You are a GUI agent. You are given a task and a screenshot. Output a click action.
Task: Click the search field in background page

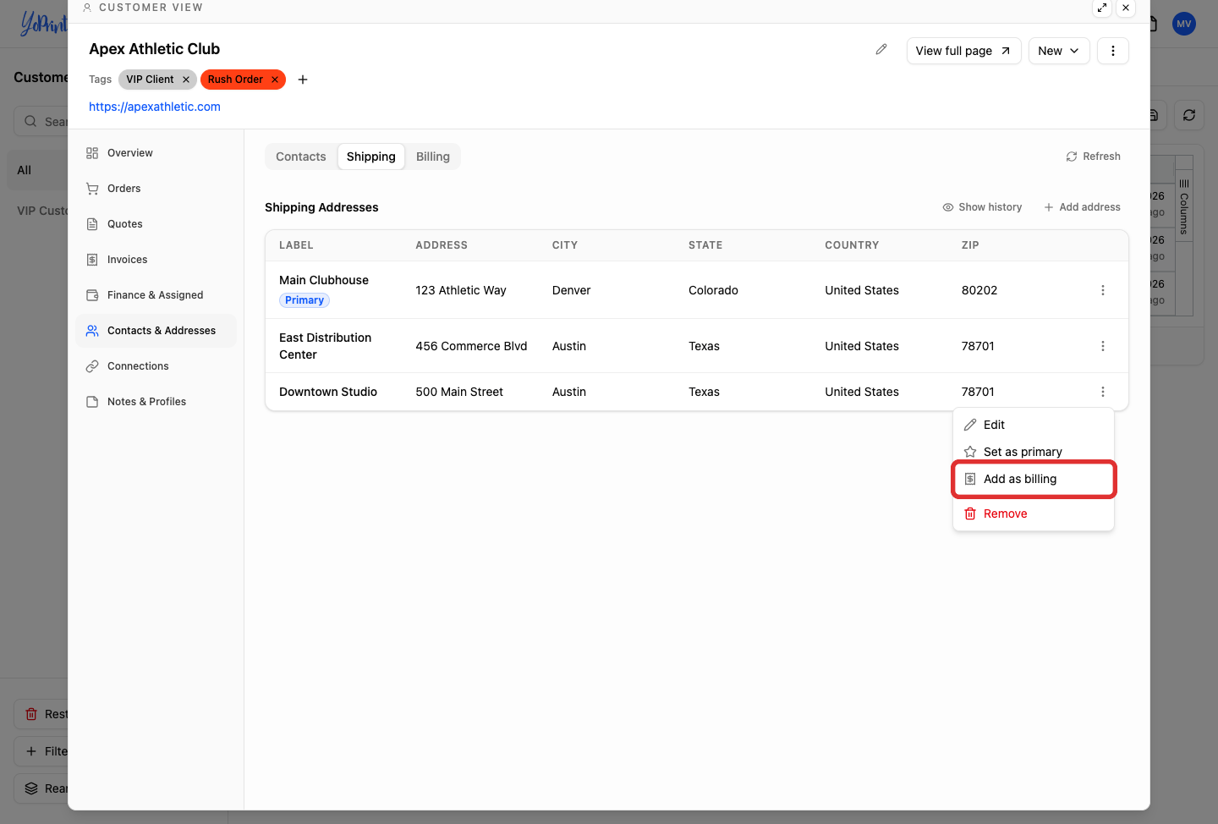41,121
